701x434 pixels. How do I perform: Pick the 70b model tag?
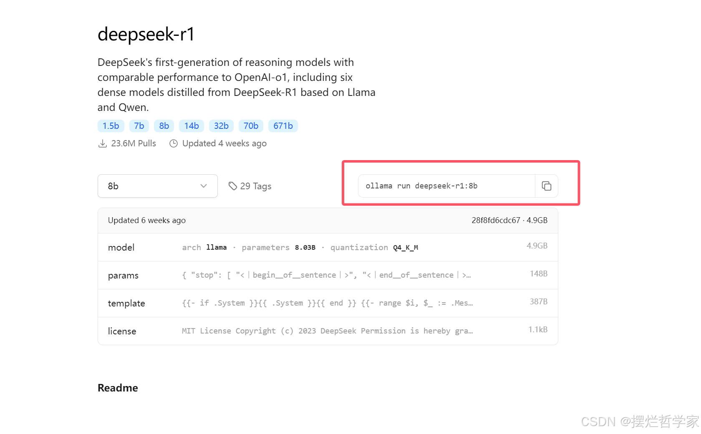[251, 126]
